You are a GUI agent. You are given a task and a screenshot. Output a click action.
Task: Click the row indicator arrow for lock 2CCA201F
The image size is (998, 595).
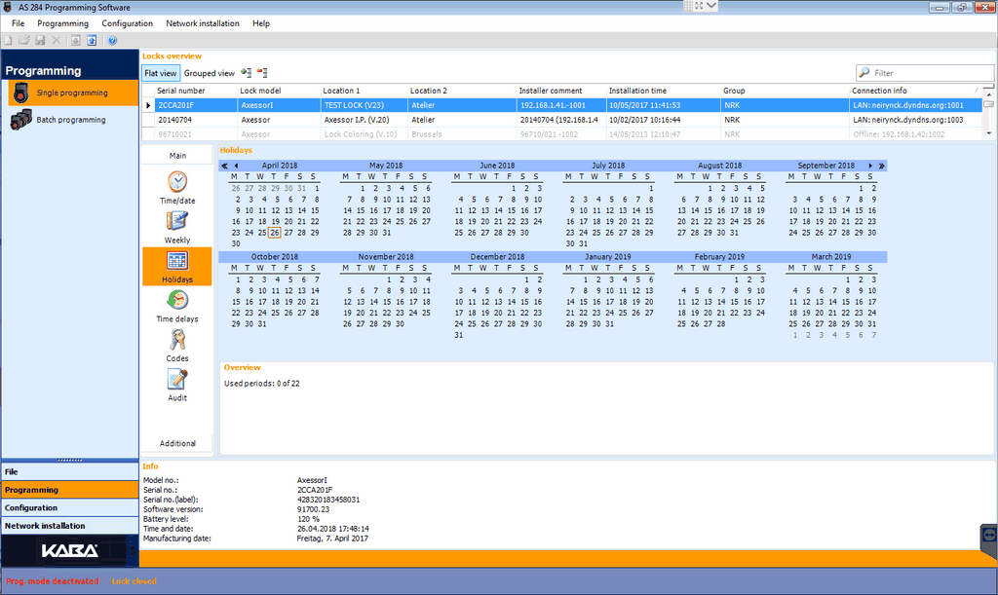148,105
